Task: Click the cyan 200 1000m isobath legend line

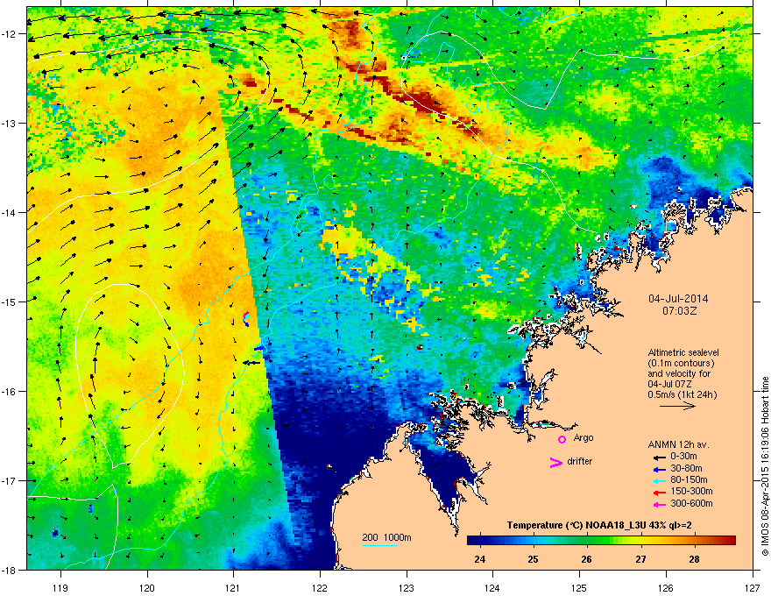Action: (379, 545)
